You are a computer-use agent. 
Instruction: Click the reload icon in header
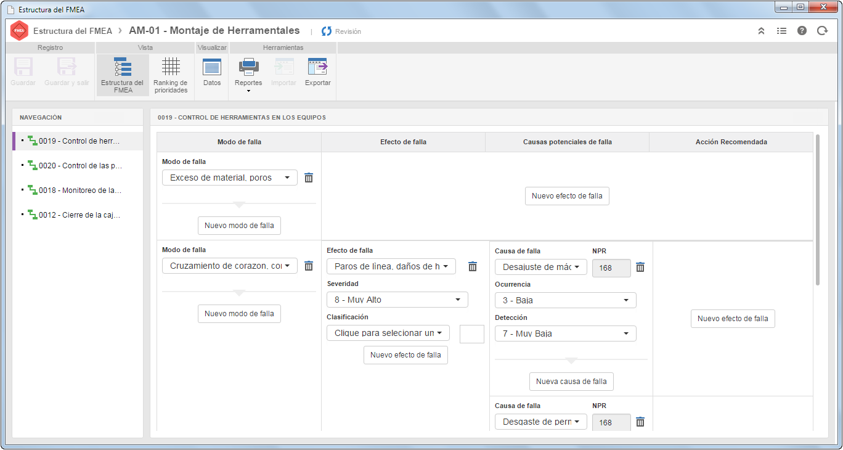[x=822, y=31]
